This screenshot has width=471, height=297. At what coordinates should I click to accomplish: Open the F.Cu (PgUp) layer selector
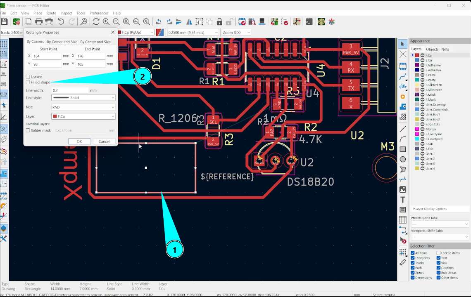136,33
